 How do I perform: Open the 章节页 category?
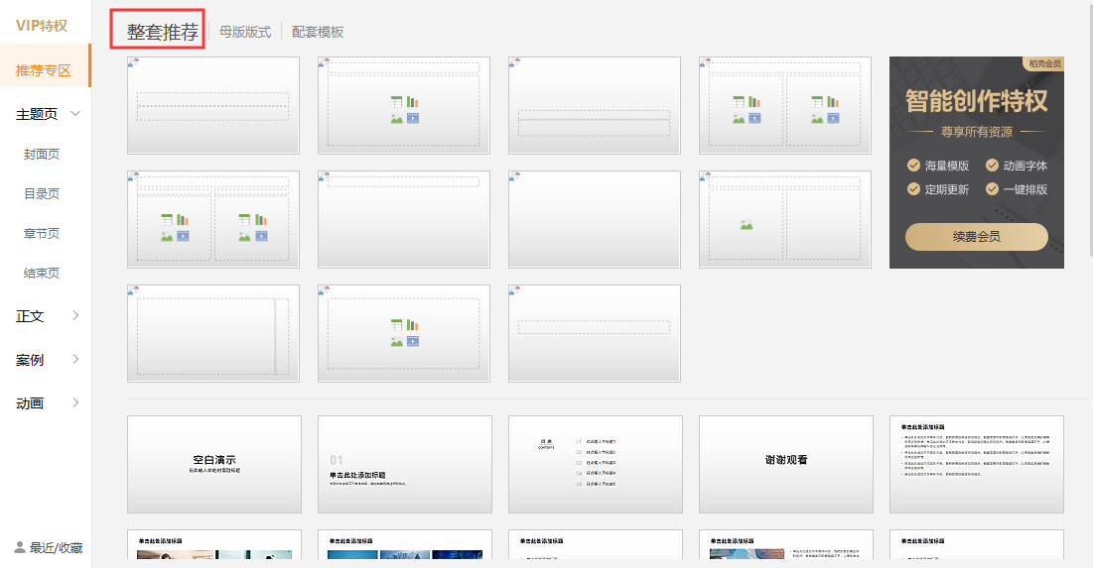[42, 233]
